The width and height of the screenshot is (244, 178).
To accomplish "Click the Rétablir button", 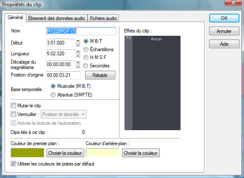I will pyautogui.click(x=100, y=75).
